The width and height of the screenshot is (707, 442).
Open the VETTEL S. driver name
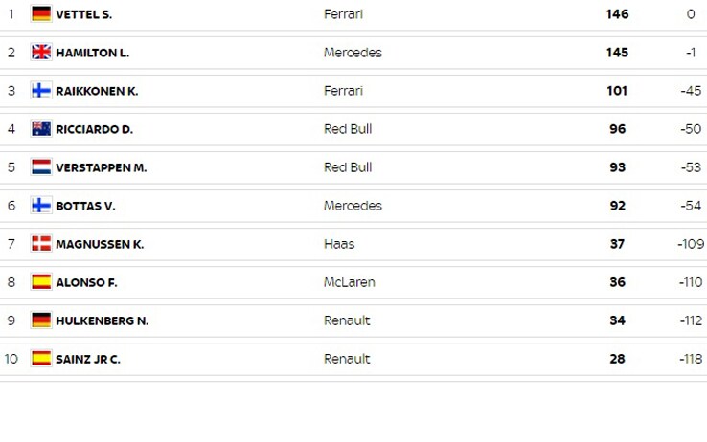tap(84, 14)
